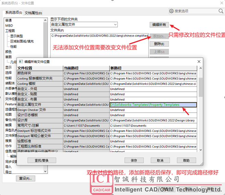
Task: Switch to the 文档属性(D) tab
Action: pos(33,13)
